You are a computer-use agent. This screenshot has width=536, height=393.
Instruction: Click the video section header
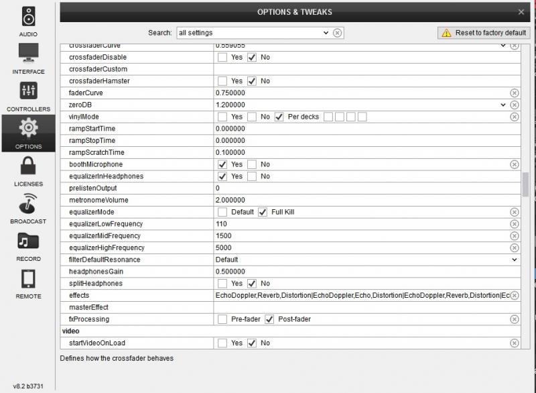pyautogui.click(x=71, y=331)
